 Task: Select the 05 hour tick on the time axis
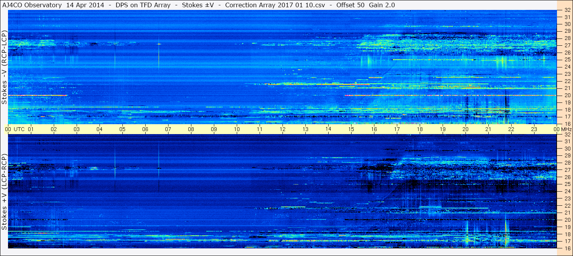point(122,129)
